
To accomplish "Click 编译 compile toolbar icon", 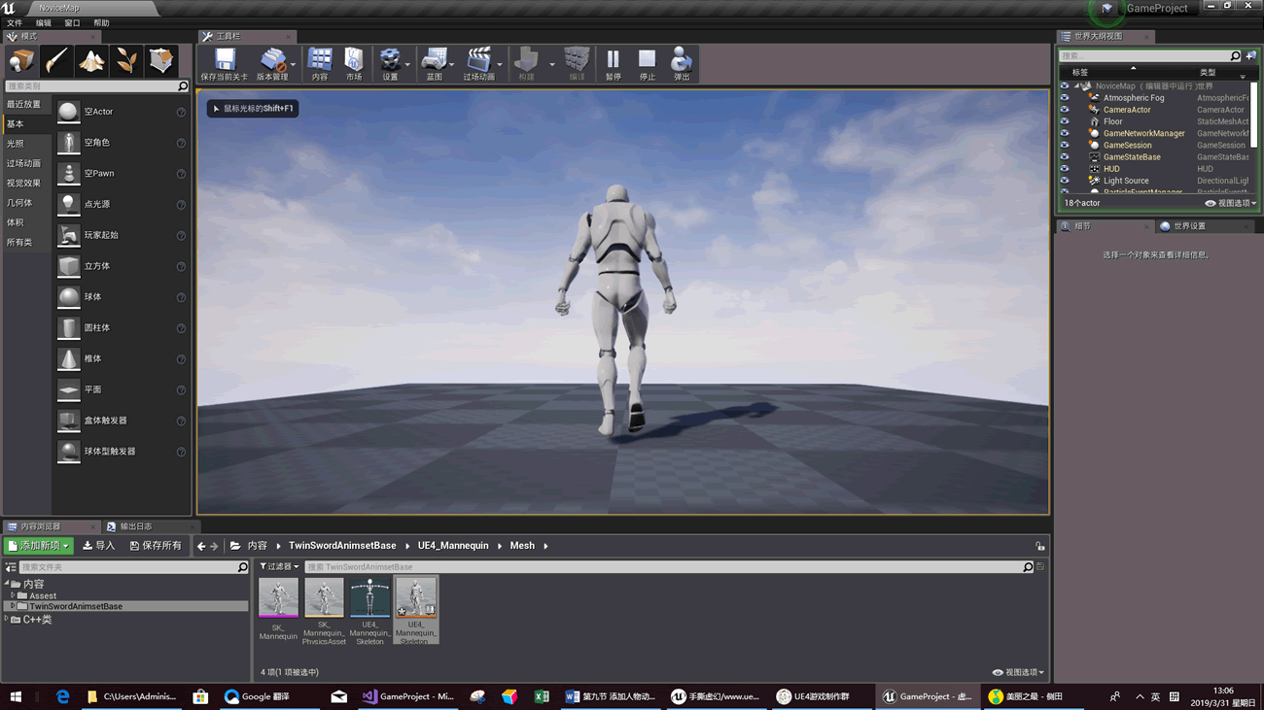I will click(x=577, y=64).
